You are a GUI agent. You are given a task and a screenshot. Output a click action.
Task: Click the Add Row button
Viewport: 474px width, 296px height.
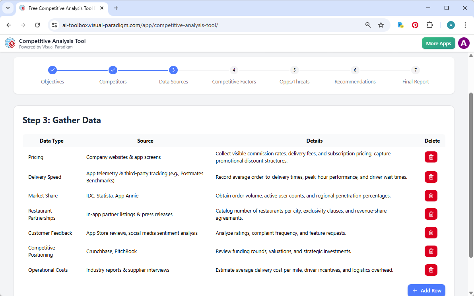(x=426, y=290)
